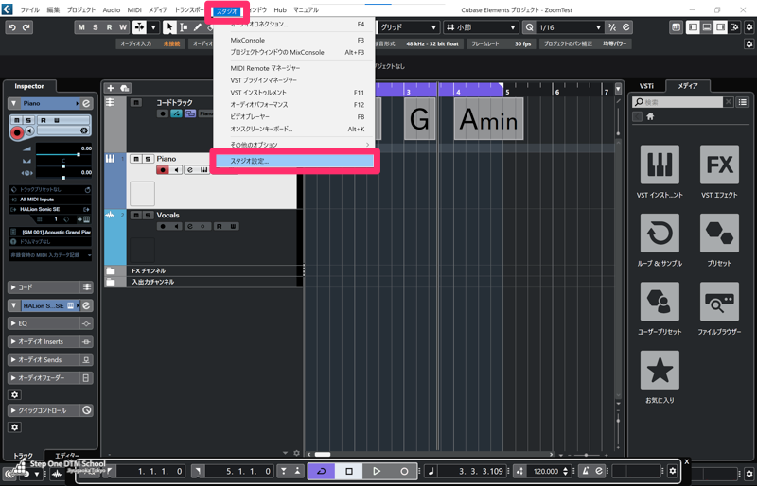The width and height of the screenshot is (757, 486).
Task: Open the track preset search icon beside plus
Action: click(125, 88)
